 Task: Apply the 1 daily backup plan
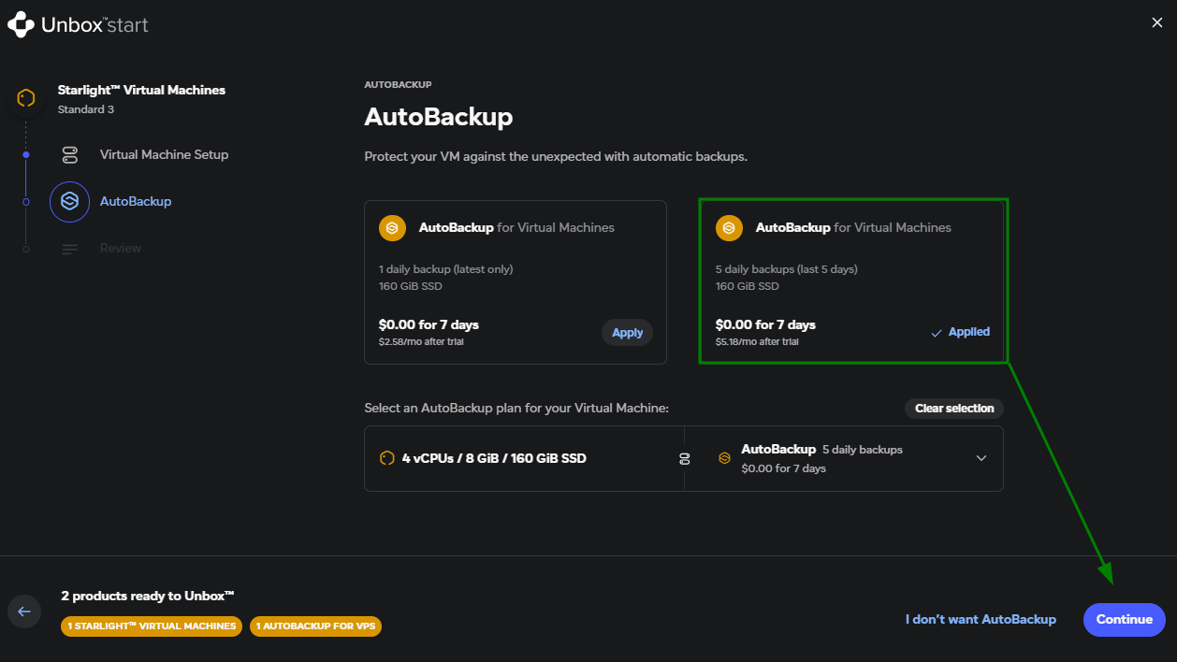point(627,332)
